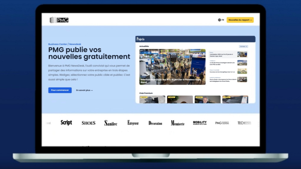Viewport: 301px width, 169px height.
Task: Open the InterSolution 2026 featured news image
Action: pos(172,67)
